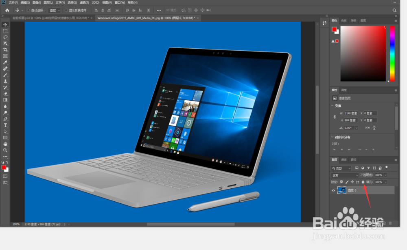Select the Blur tool
Image resolution: width=407 pixels, height=250 pixels.
coord(5,106)
